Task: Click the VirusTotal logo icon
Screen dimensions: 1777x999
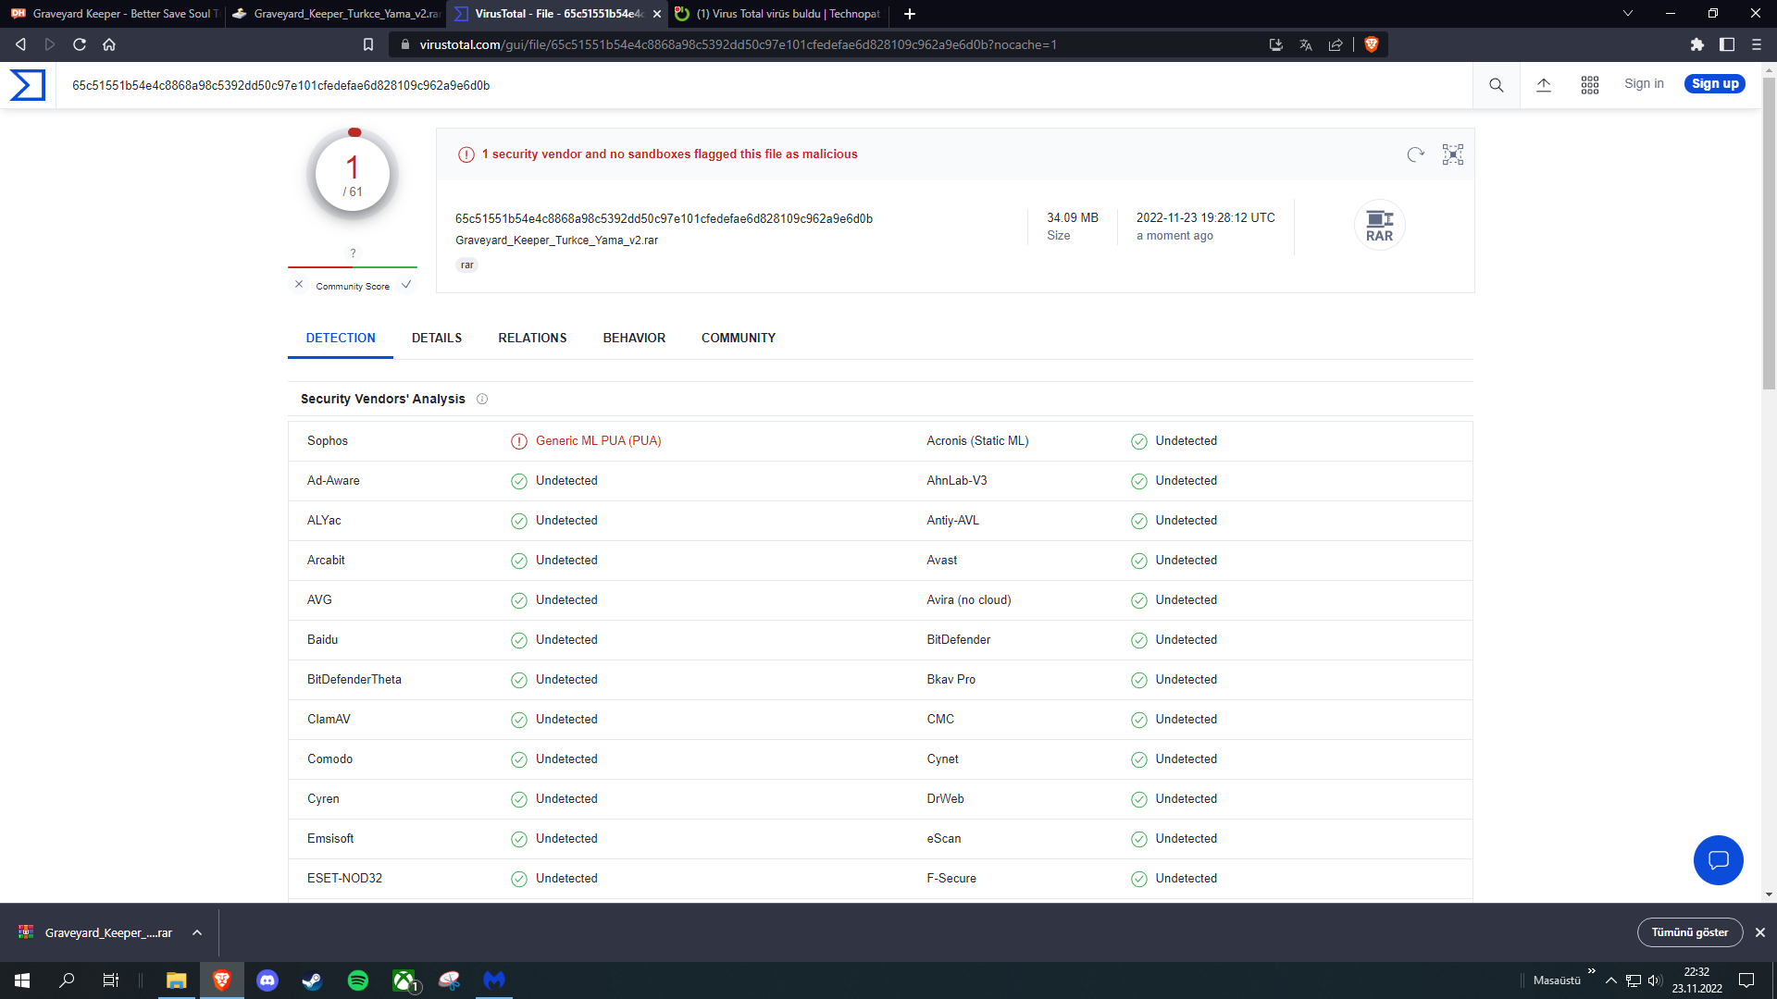Action: [x=28, y=85]
